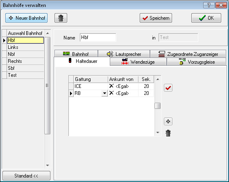This screenshot has height=182, width=229.
Task: Click the OK button
Action: pyautogui.click(x=206, y=18)
